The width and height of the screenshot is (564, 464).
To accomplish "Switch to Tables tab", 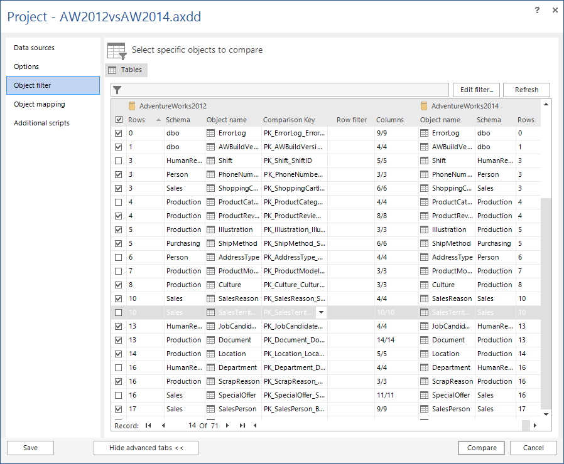I will point(126,70).
